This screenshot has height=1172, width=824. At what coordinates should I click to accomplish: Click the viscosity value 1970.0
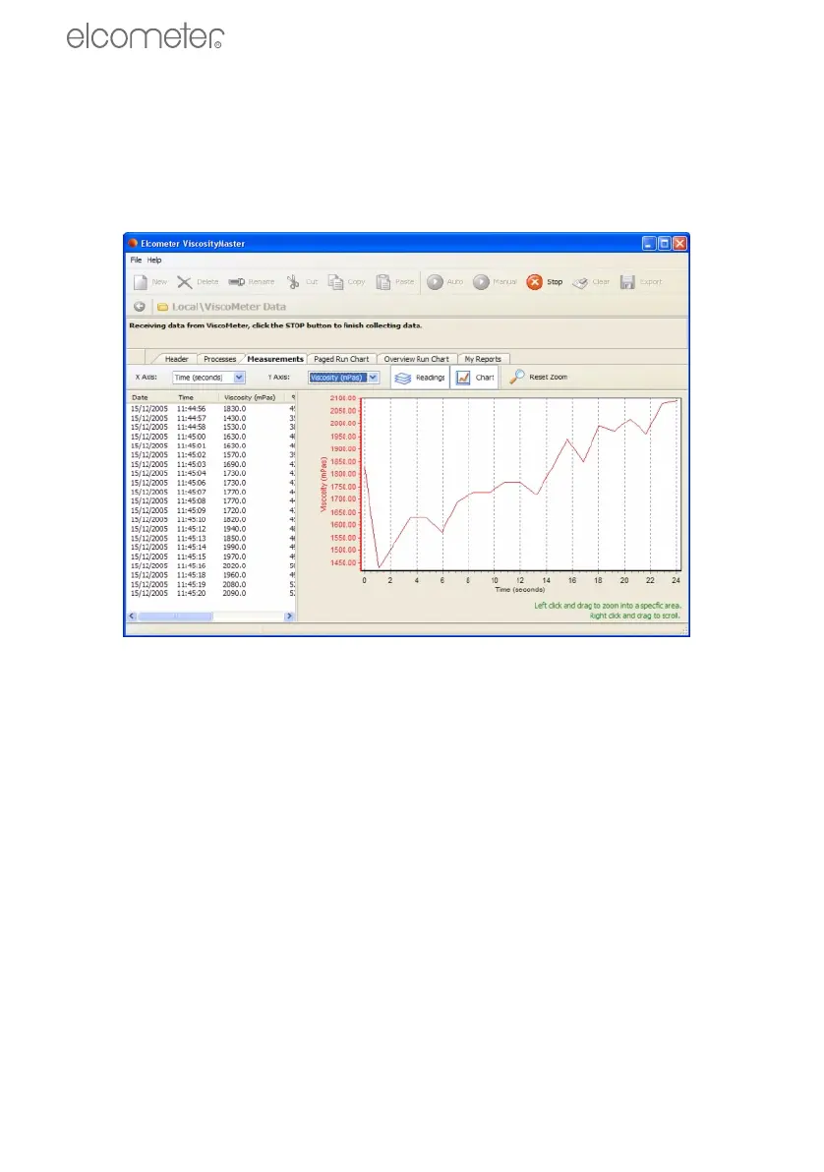pyautogui.click(x=234, y=557)
